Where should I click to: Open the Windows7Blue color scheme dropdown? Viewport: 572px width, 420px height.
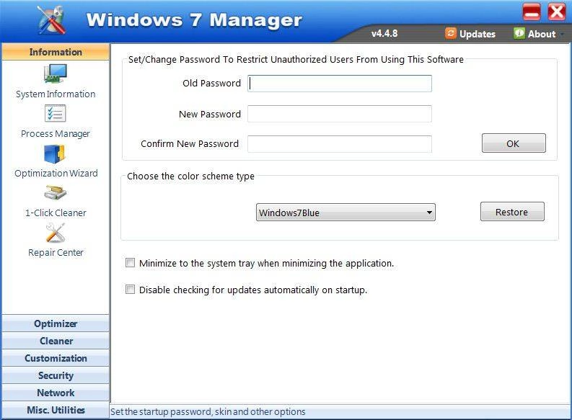coord(346,213)
